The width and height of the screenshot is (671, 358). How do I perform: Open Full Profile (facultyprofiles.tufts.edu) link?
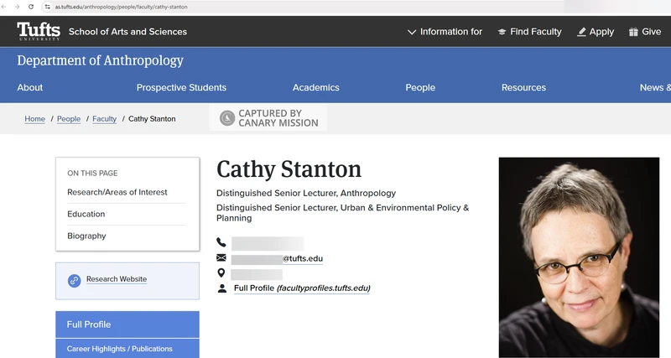tap(302, 288)
